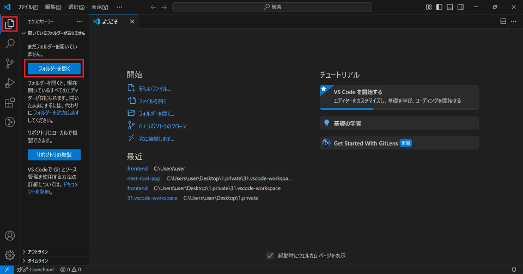This screenshot has width=523, height=274.
Task: Open the 編集(E) menu
Action: (53, 7)
